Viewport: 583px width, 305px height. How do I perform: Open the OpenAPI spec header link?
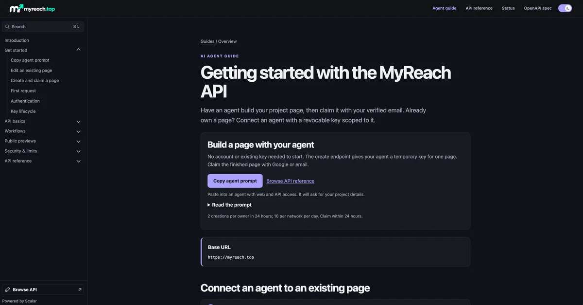tap(538, 8)
